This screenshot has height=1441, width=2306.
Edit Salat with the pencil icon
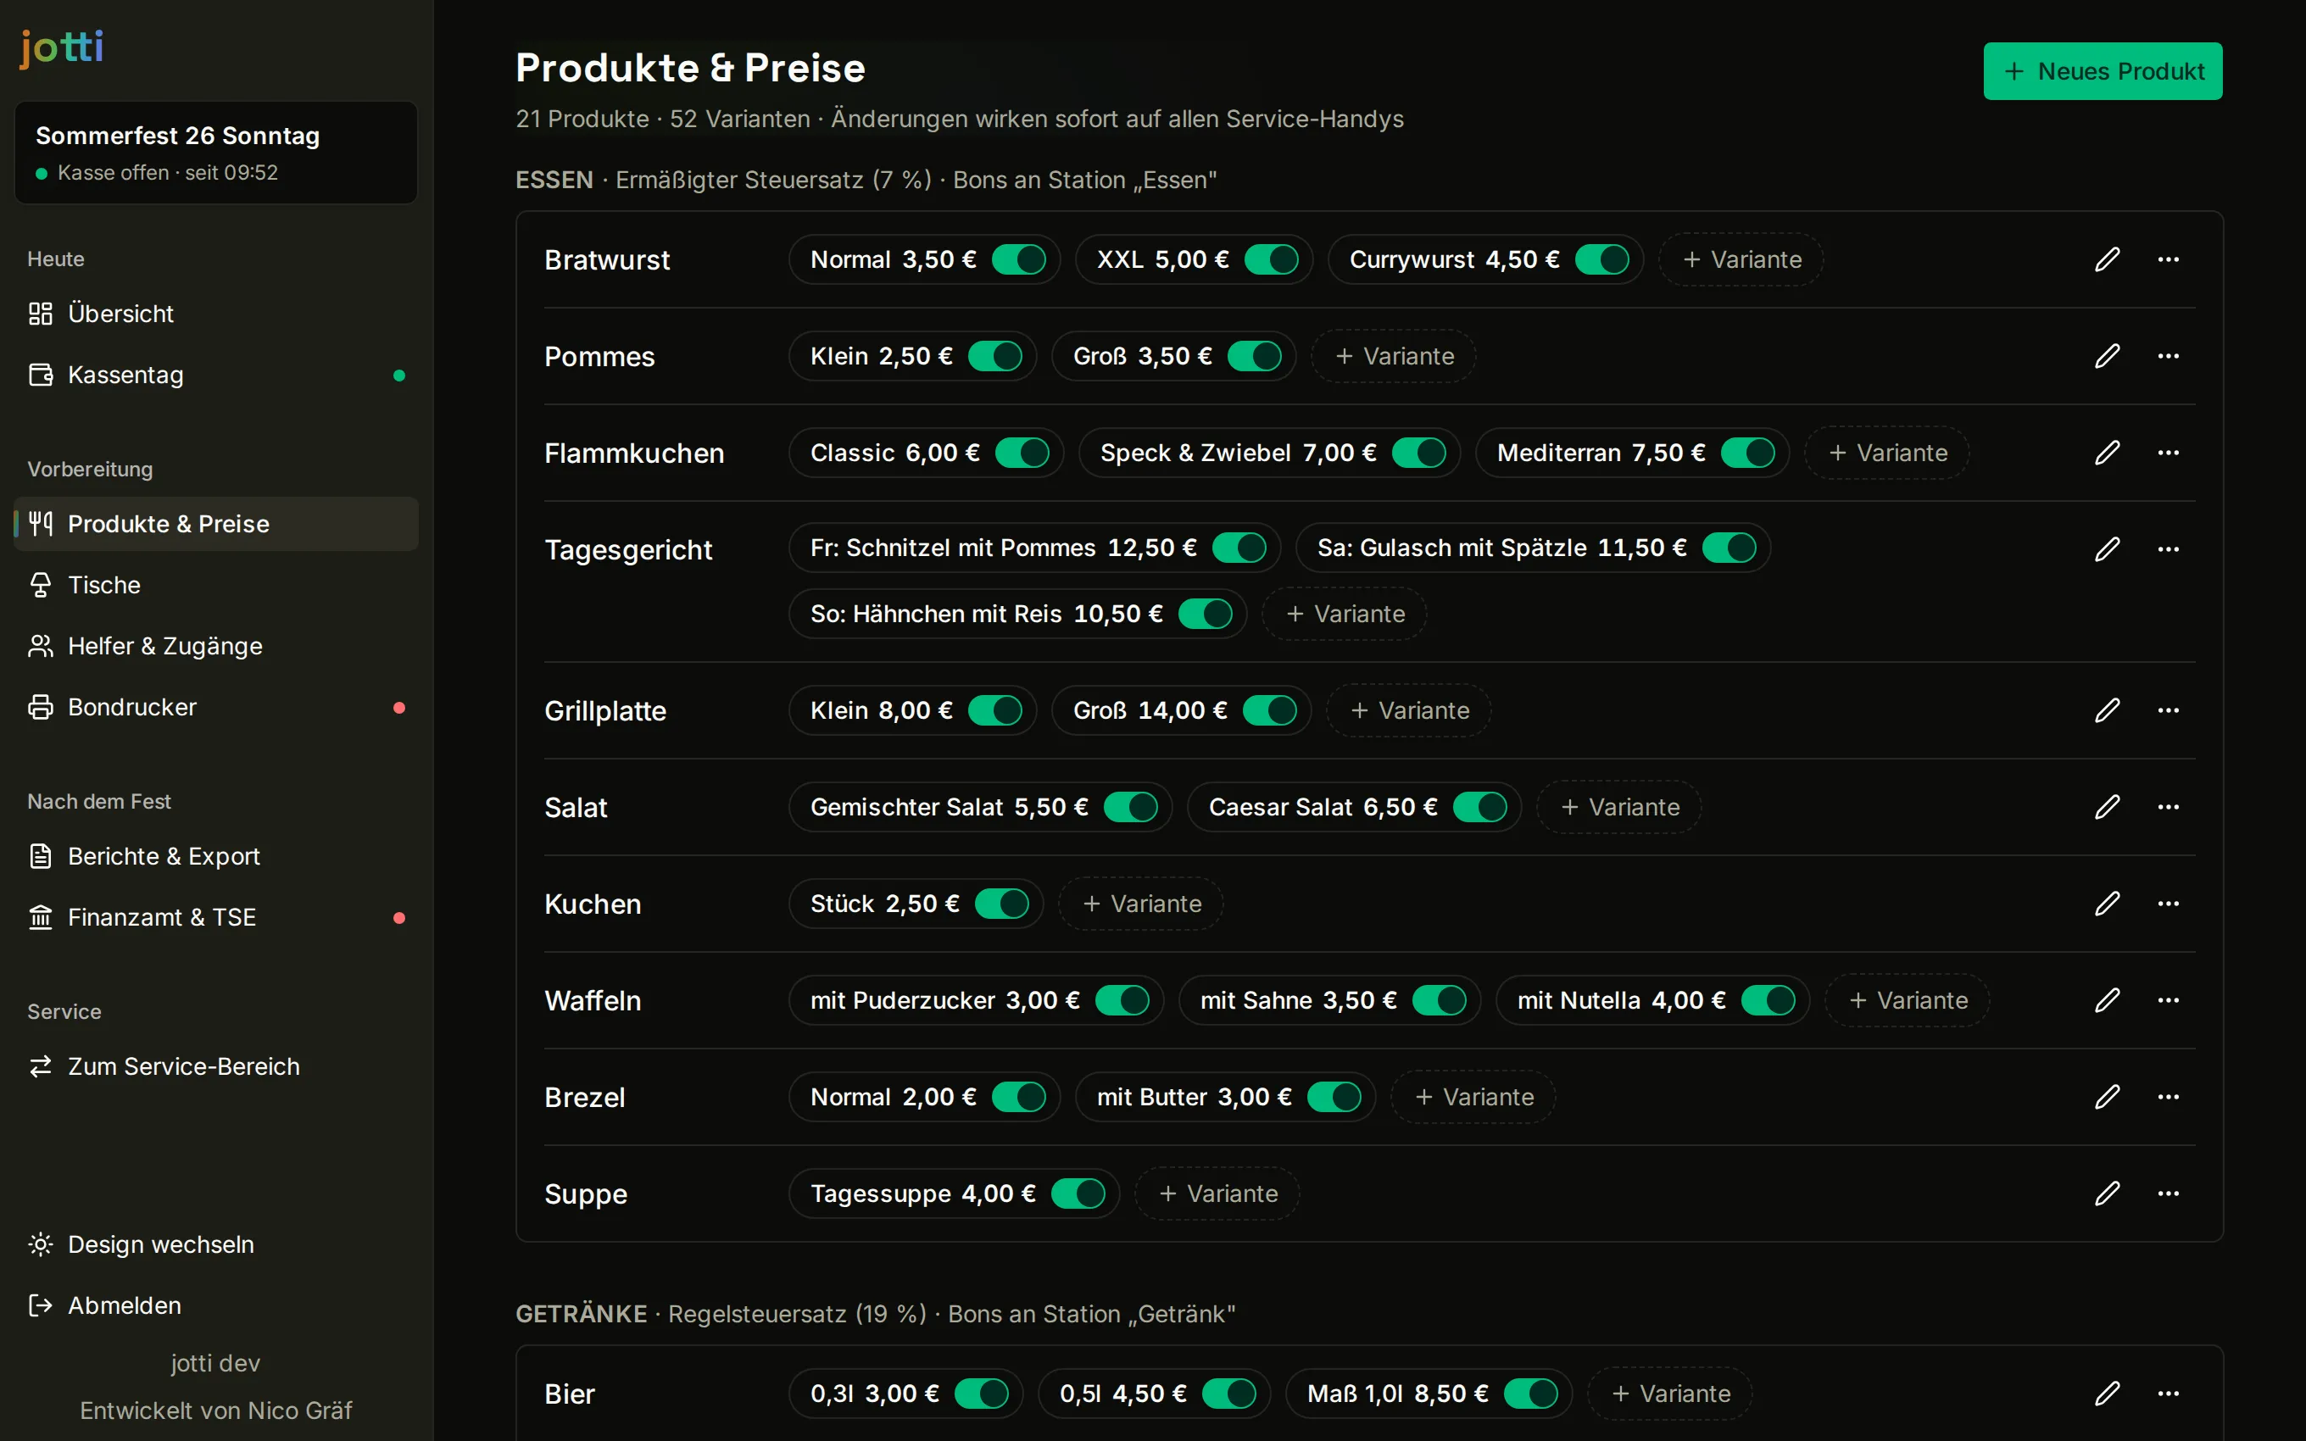pyautogui.click(x=2107, y=806)
